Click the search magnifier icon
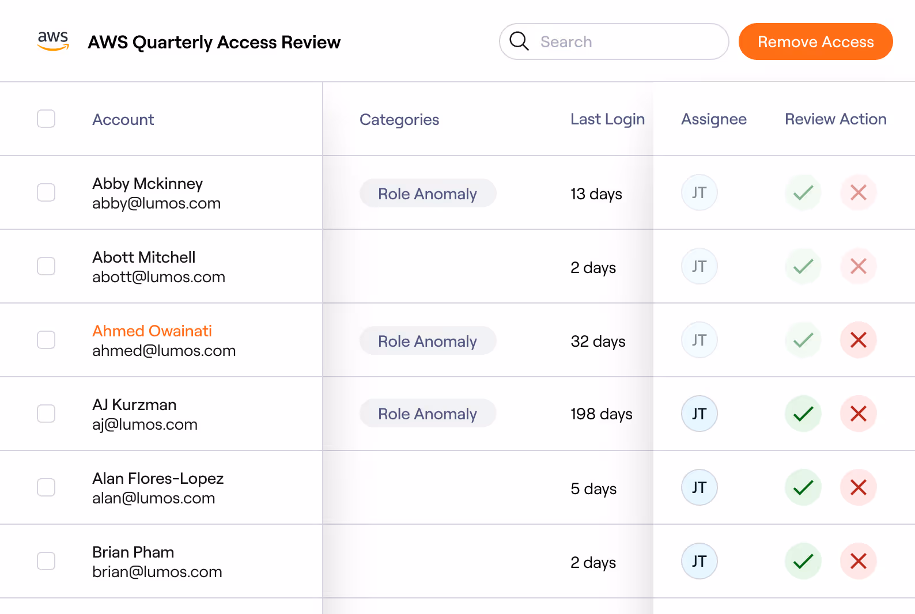The width and height of the screenshot is (915, 614). point(519,41)
